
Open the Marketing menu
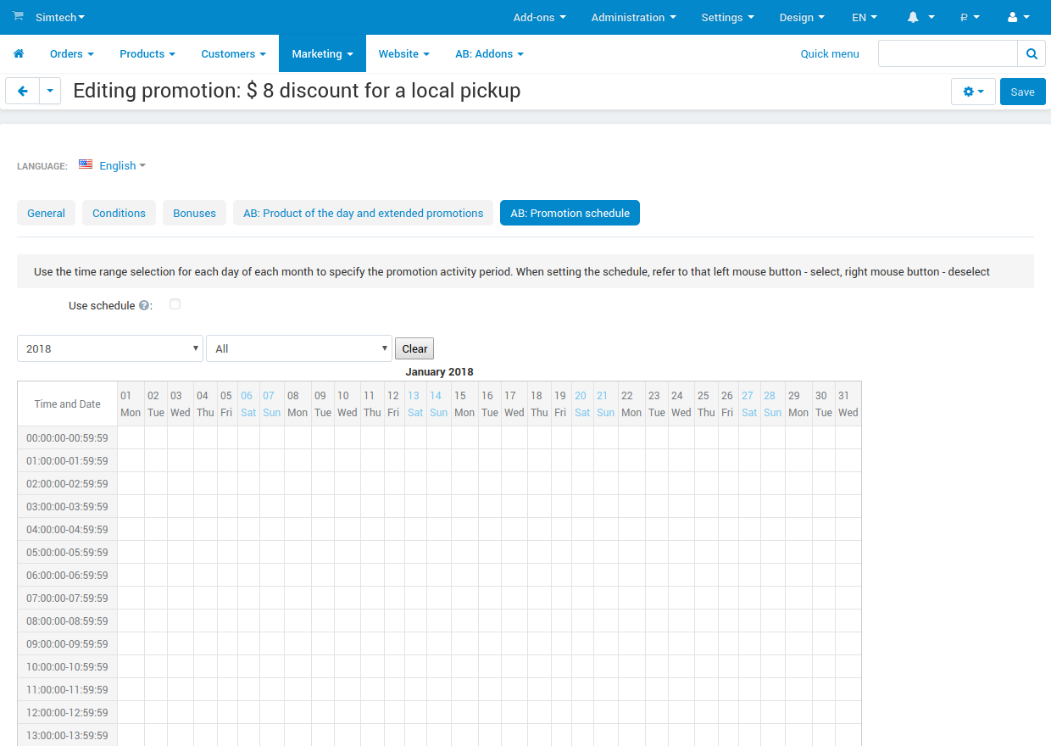pos(322,53)
